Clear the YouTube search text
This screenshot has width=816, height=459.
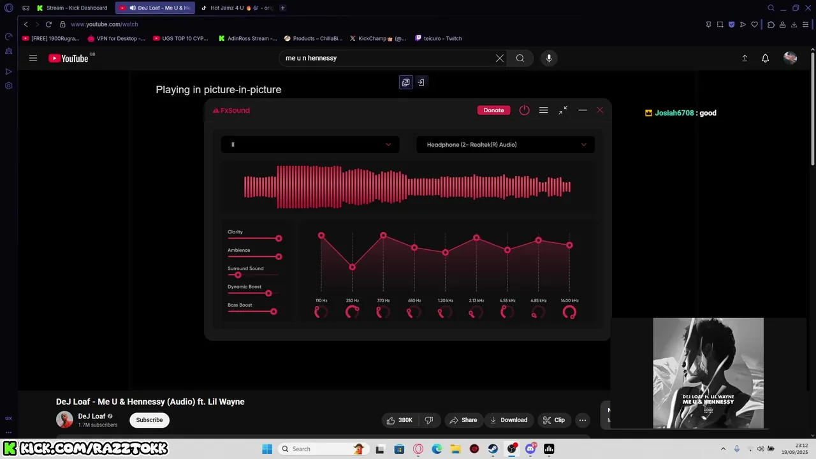tap(500, 58)
